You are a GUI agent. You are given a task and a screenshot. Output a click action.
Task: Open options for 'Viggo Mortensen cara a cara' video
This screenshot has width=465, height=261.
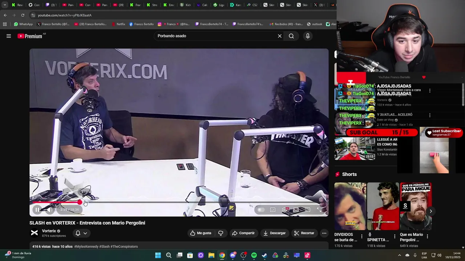pyautogui.click(x=430, y=91)
